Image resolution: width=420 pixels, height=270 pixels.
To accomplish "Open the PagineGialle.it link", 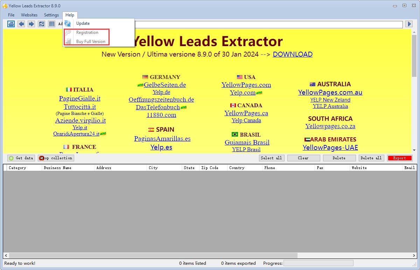I will (x=80, y=98).
